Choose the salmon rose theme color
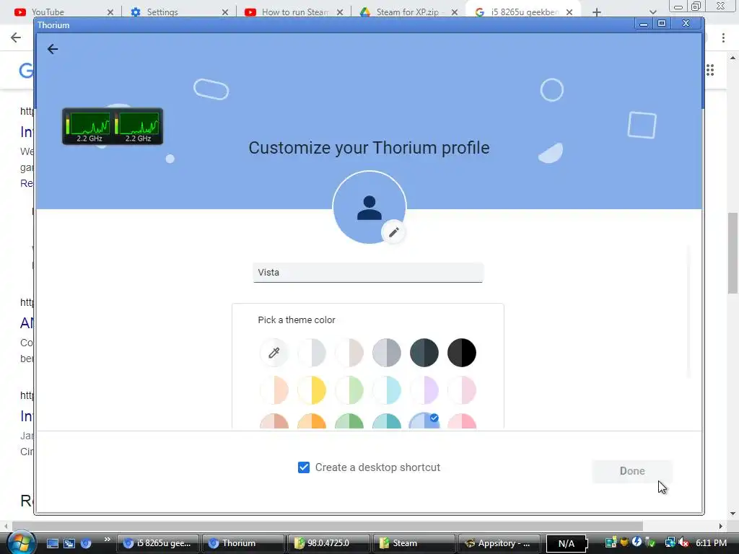The image size is (739, 554). [274, 421]
